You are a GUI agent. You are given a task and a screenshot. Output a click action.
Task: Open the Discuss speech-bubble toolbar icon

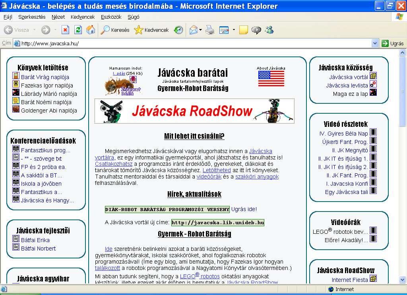coord(256,30)
